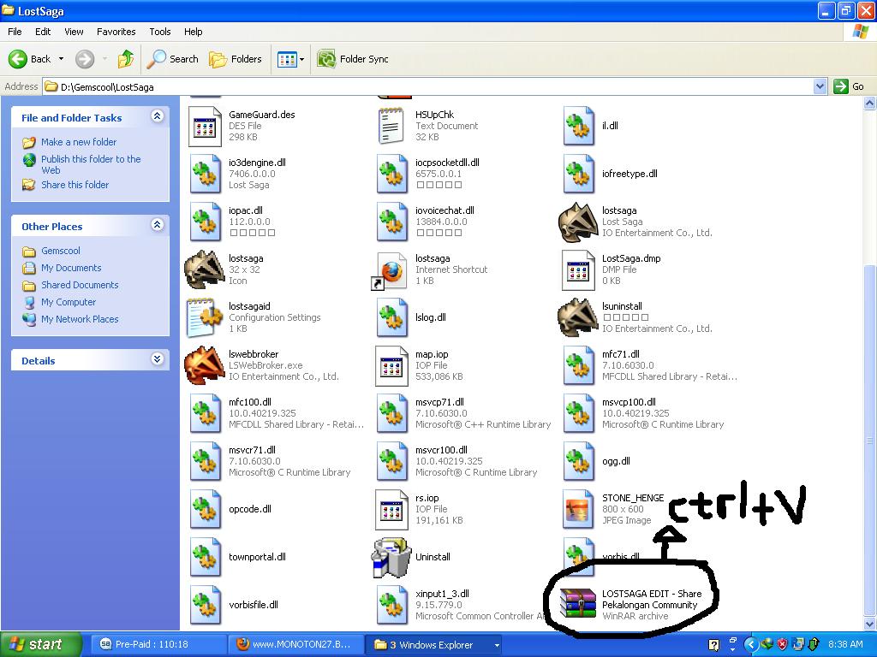Collapse the File and Folder Tasks panel
Image resolution: width=877 pixels, height=657 pixels.
[x=158, y=116]
